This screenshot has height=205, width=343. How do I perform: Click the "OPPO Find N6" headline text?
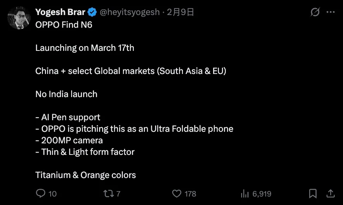64,25
